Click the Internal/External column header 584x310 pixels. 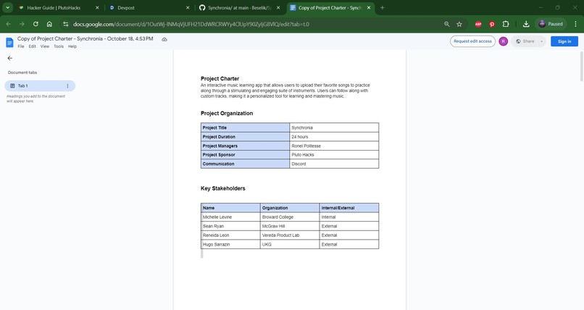coord(349,208)
